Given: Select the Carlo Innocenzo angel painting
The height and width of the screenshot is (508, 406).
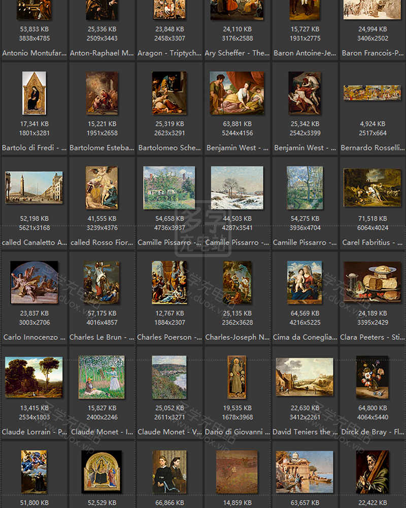Looking at the screenshot, I should coord(34,282).
